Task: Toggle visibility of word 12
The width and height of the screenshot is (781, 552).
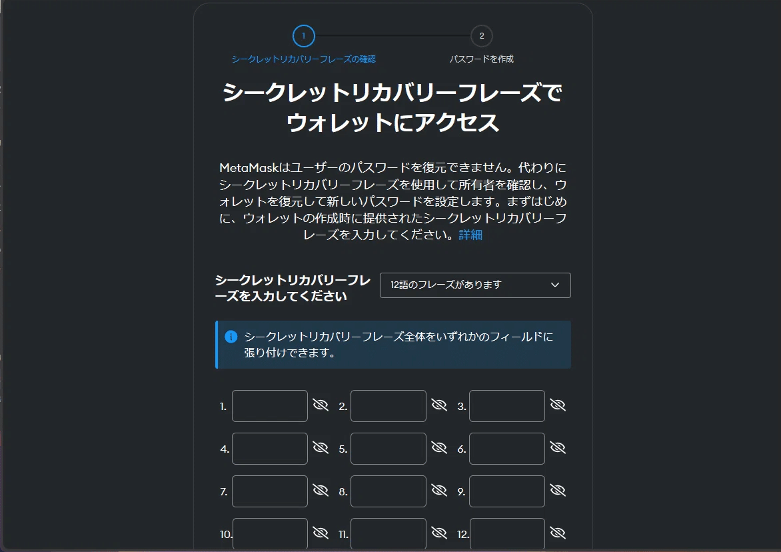Action: tap(557, 533)
